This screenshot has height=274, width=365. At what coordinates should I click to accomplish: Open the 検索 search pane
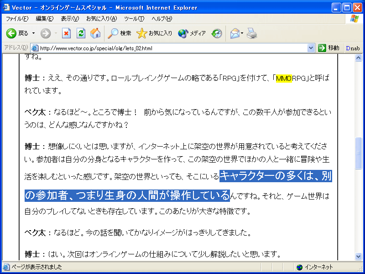[120, 33]
